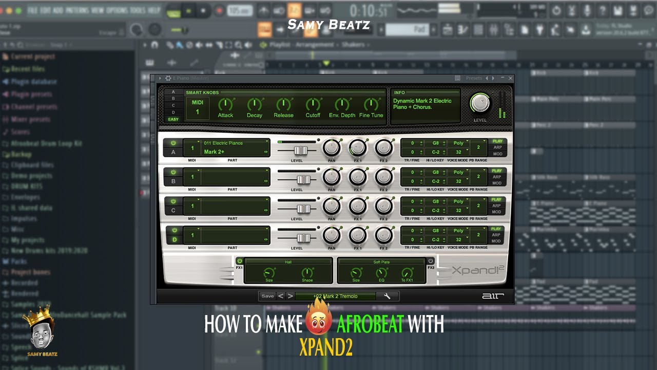Click the '+02 Mark 2 Tremolo' preset name display
Screen dimensions: 657x370
335,296
